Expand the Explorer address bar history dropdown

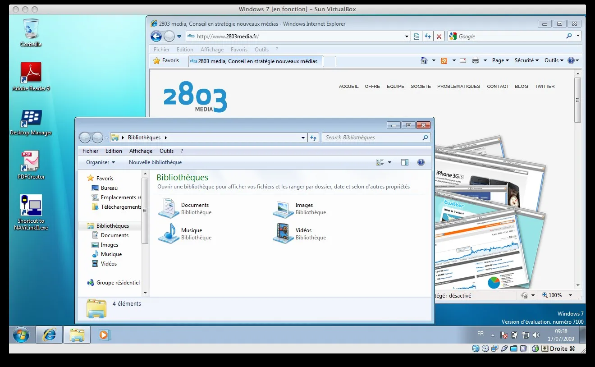point(303,138)
